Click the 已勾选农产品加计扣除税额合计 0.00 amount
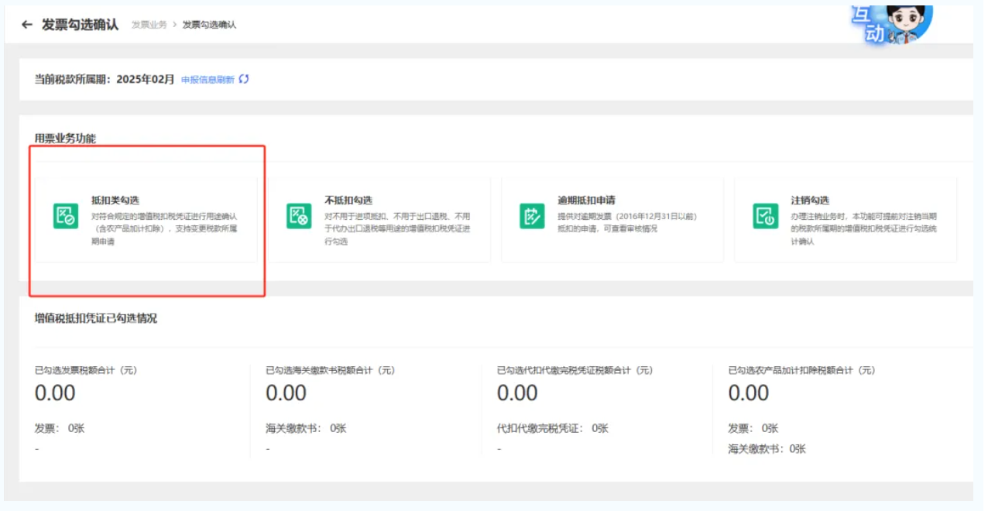The height and width of the screenshot is (511, 988). pos(748,393)
